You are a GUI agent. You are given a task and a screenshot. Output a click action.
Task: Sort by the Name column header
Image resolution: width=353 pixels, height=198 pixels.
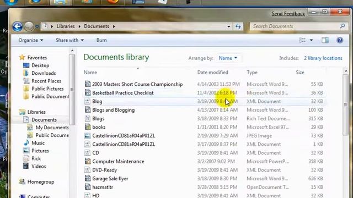[90, 72]
